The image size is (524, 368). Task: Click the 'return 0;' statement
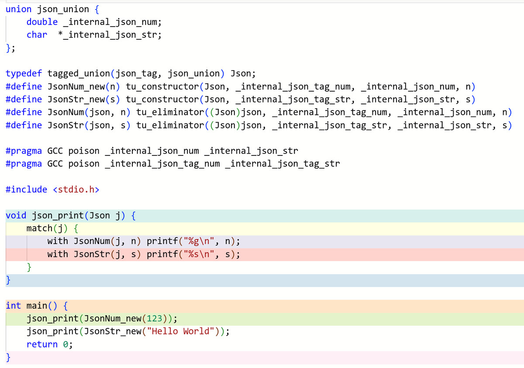point(50,344)
